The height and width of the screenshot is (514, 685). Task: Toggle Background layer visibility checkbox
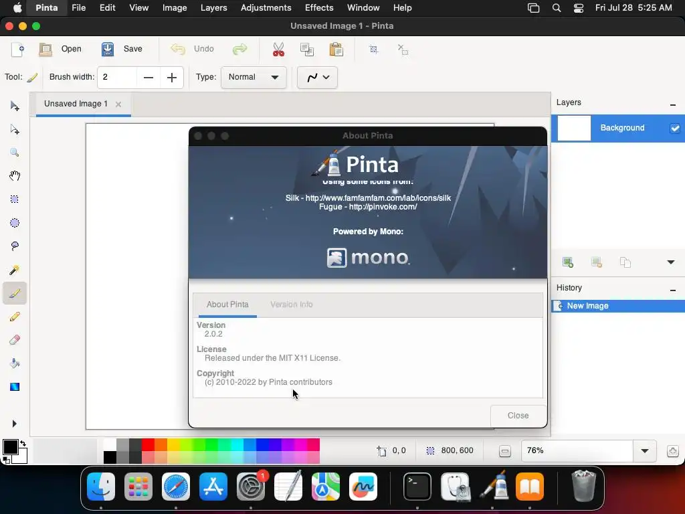pyautogui.click(x=675, y=128)
